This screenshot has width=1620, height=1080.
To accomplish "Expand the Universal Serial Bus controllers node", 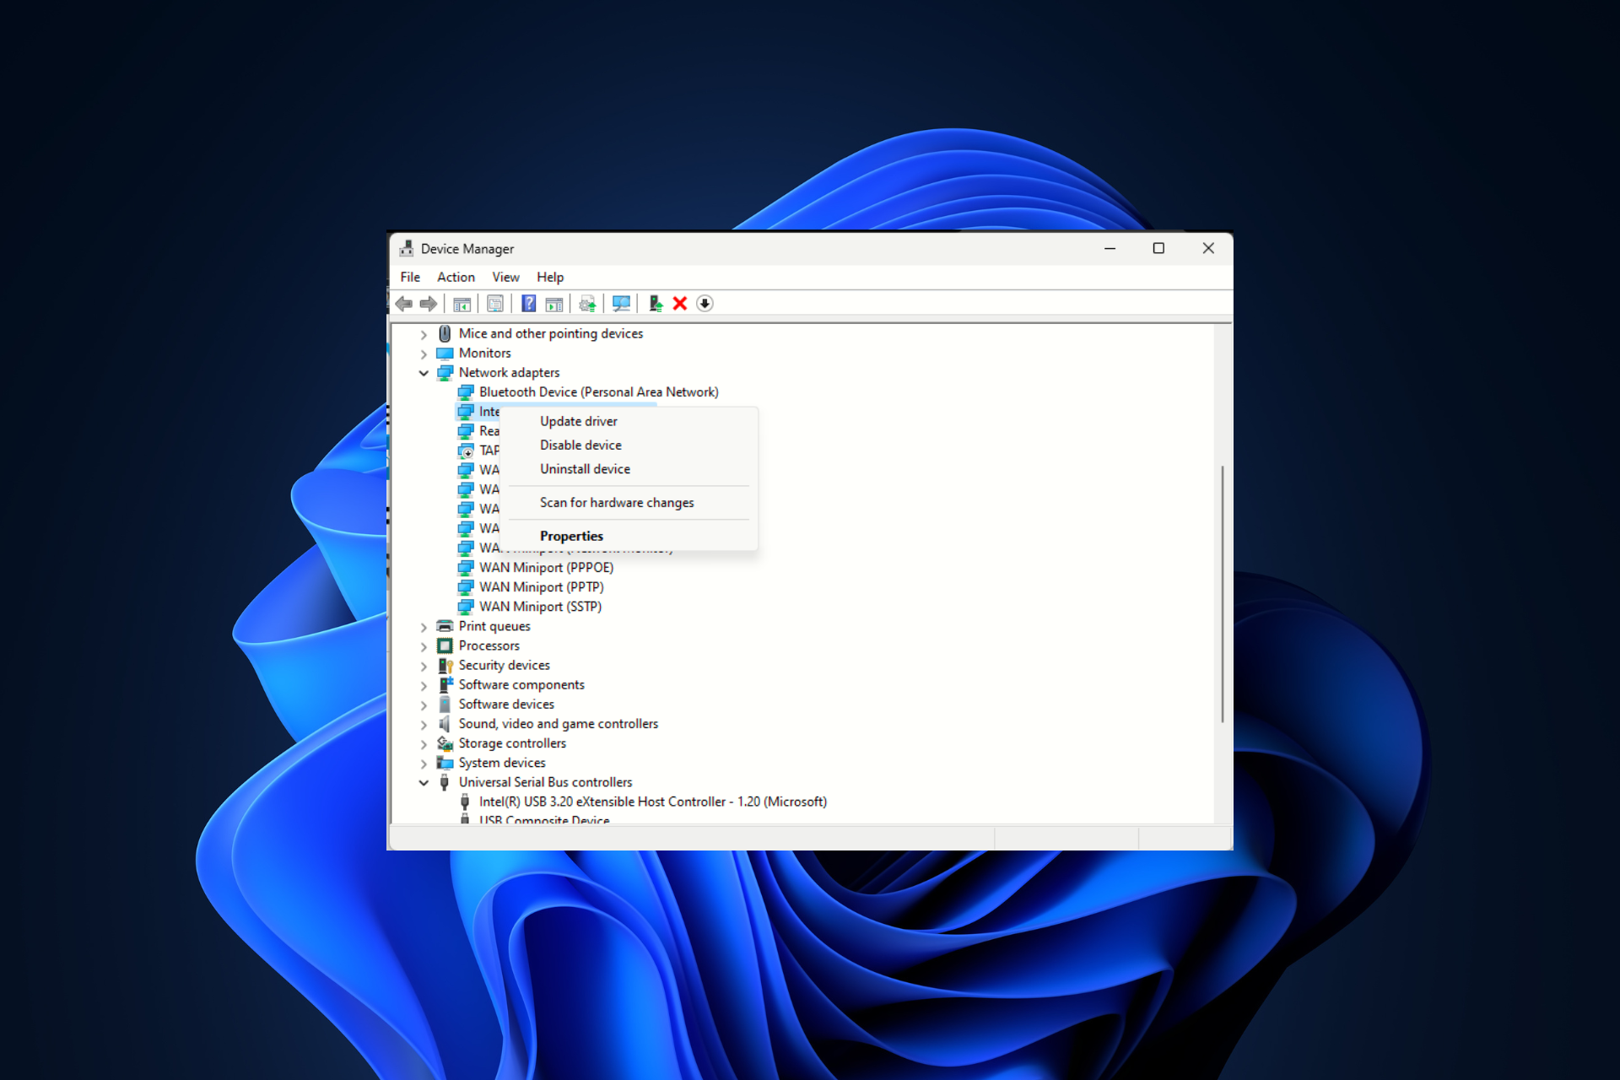I will (x=423, y=781).
